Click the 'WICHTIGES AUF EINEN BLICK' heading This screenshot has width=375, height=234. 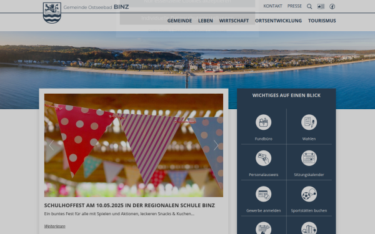click(286, 95)
